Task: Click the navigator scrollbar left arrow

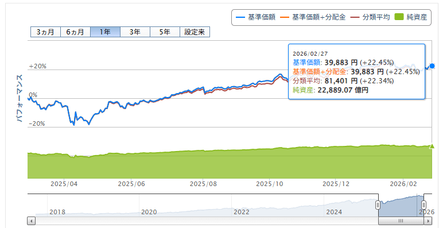Action: pos(32,221)
